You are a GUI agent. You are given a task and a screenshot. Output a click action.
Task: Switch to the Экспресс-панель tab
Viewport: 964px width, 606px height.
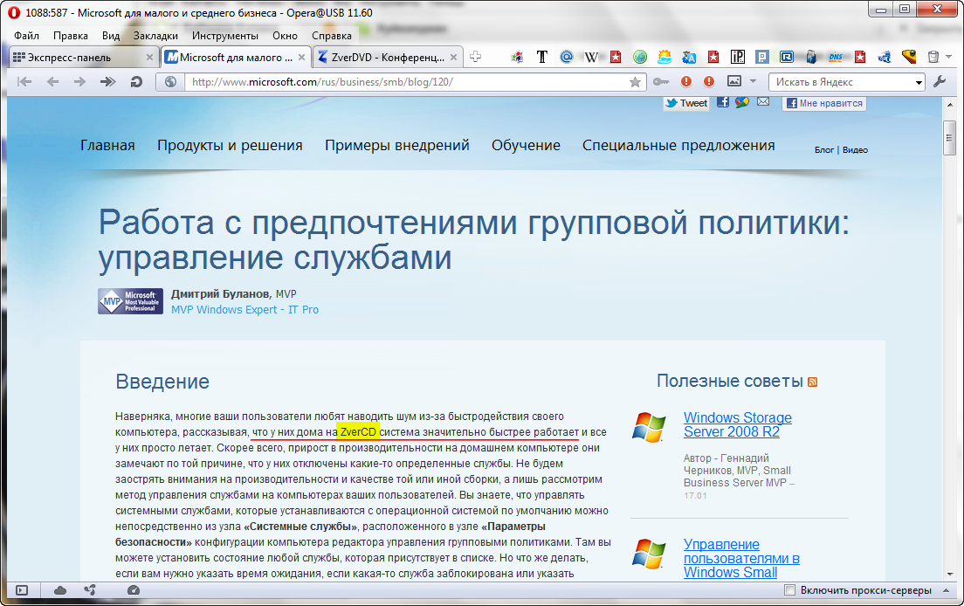tap(84, 57)
